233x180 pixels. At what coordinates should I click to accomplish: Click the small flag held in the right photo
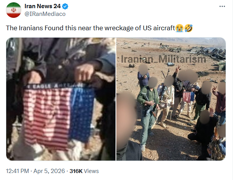pyautogui.click(x=188, y=97)
